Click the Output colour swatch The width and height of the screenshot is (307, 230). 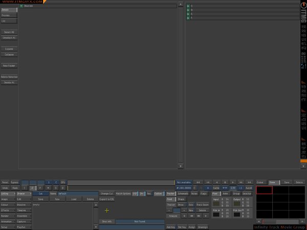point(237,203)
